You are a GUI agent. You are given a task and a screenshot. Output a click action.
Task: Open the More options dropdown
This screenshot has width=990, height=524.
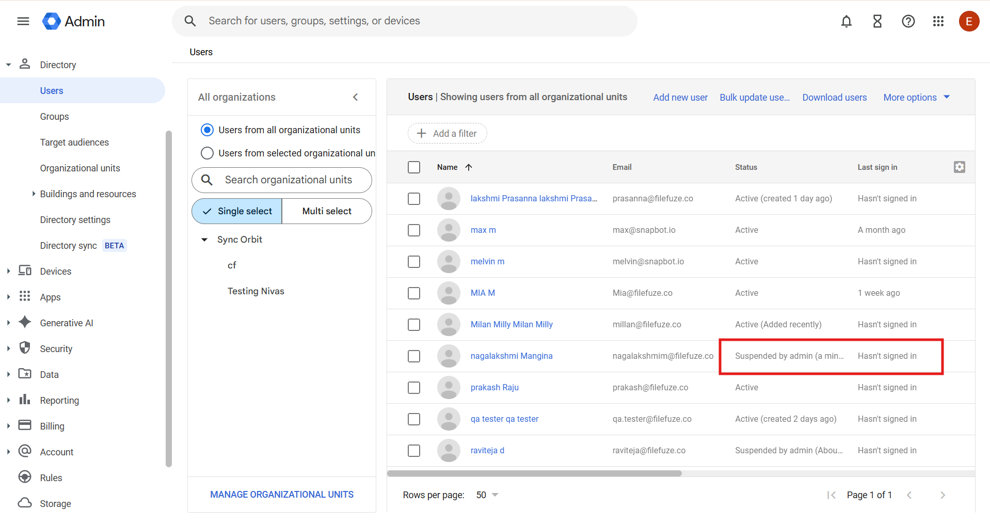(917, 98)
